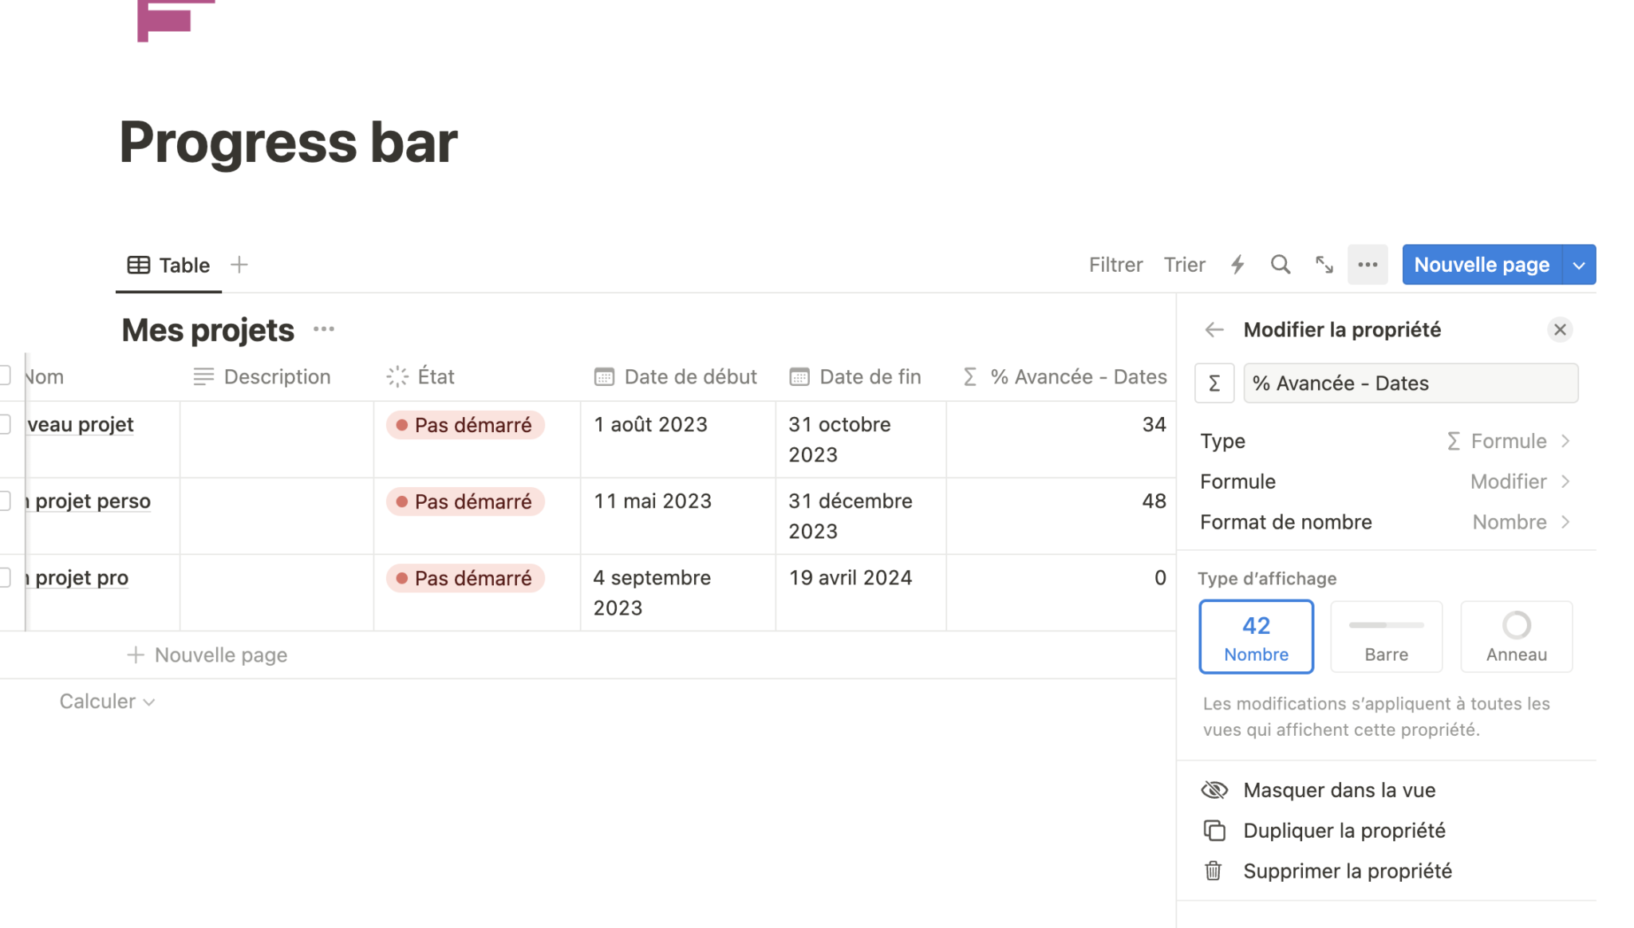Add a row with + Nouvelle page
Viewport: 1634px width, 928px height.
click(x=207, y=655)
